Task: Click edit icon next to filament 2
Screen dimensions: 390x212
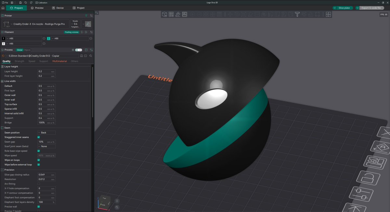Action: (90, 38)
